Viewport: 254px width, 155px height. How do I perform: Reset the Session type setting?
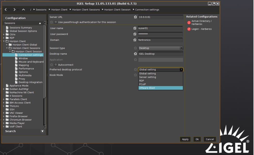[135, 48]
